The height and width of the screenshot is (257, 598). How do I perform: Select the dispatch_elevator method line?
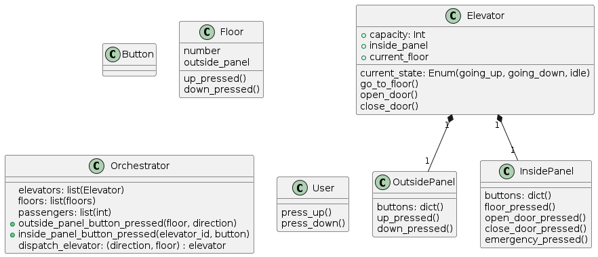pyautogui.click(x=122, y=246)
